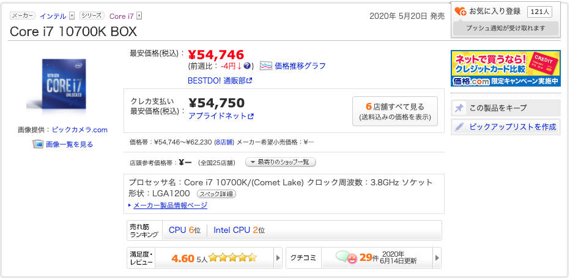Viewport: 570px width, 278px height.
Task: Expand the クチコミ section arrow
Action: pos(437,258)
